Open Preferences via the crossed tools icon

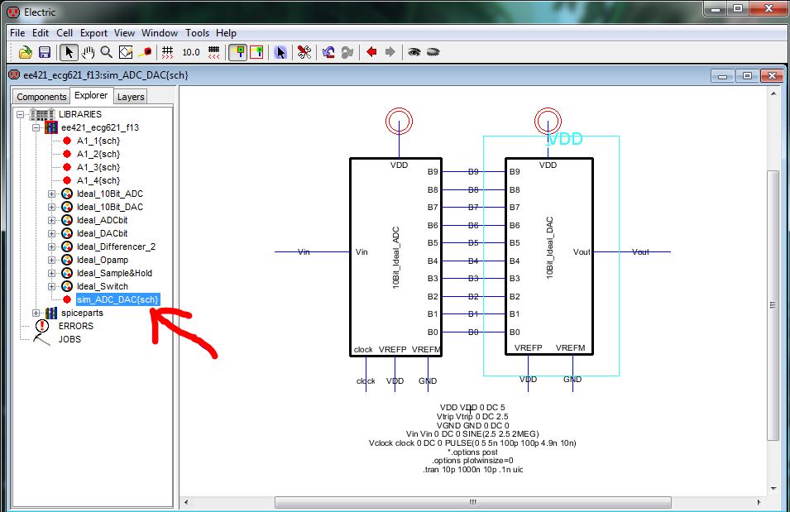[304, 52]
